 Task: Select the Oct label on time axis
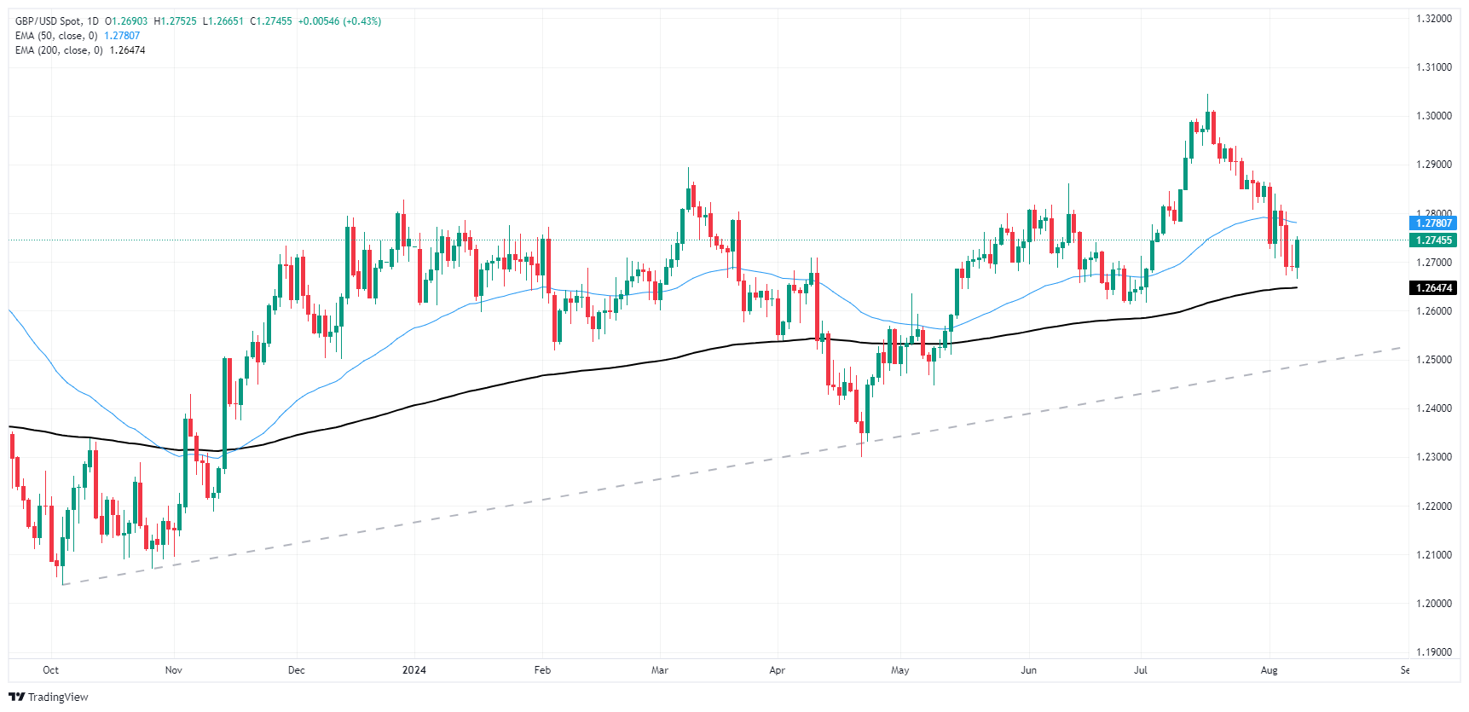(x=51, y=670)
